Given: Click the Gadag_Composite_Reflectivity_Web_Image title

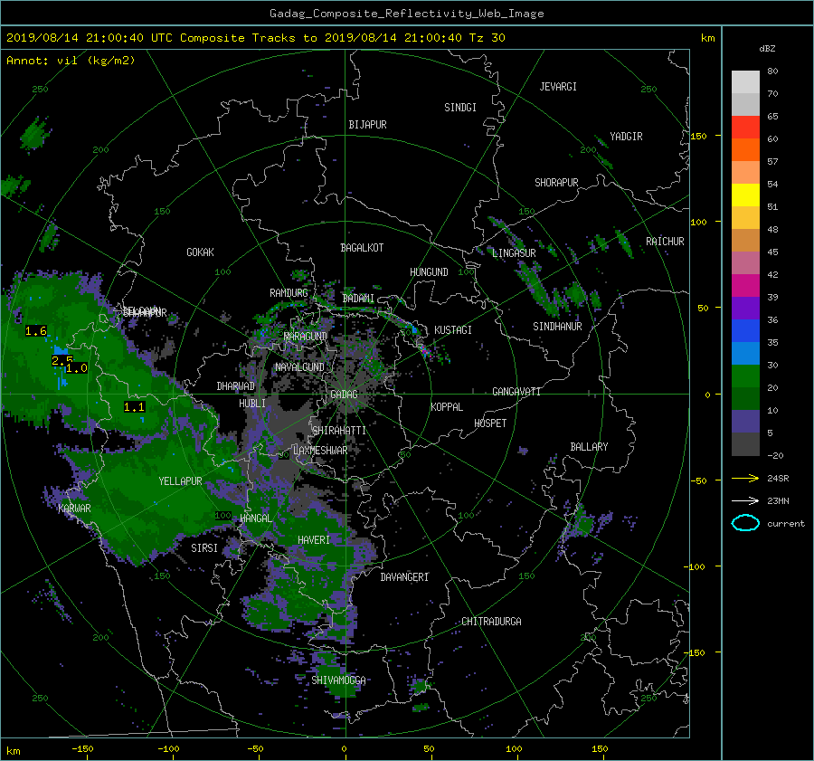Looking at the screenshot, I should click(406, 14).
